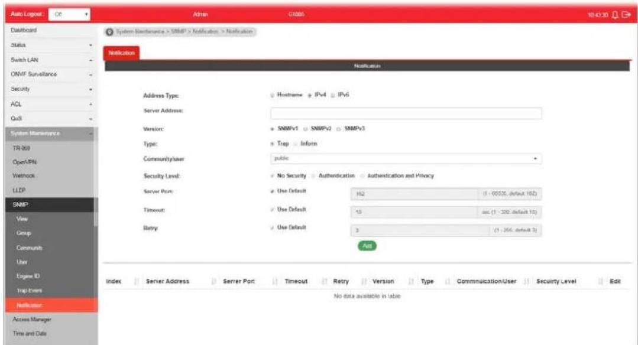
Task: Open OpenVPN settings
Action: coord(24,162)
